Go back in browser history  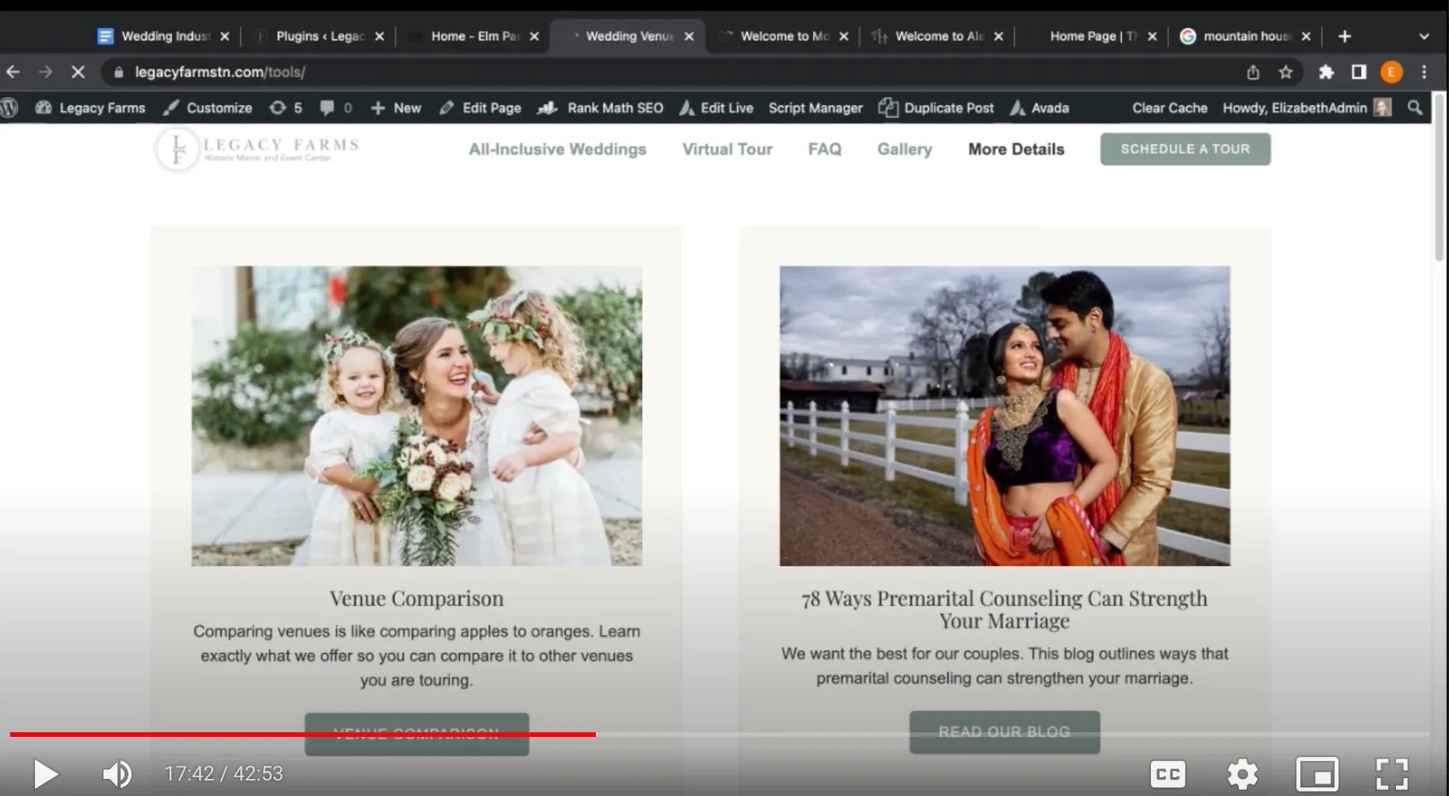coord(13,72)
